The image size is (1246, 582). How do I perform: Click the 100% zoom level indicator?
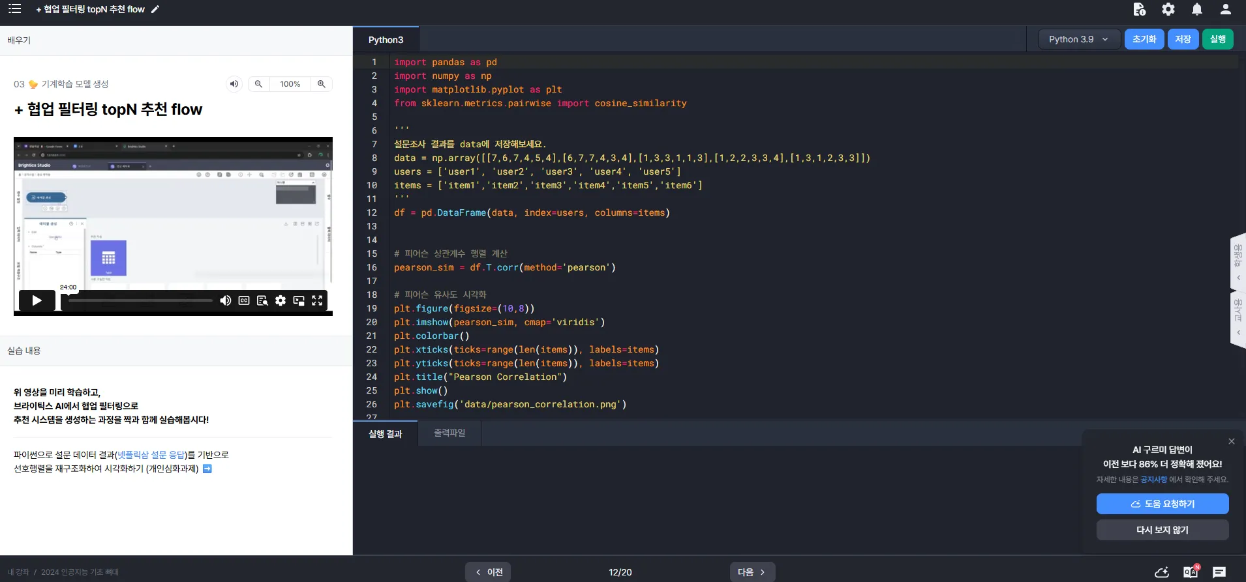290,84
